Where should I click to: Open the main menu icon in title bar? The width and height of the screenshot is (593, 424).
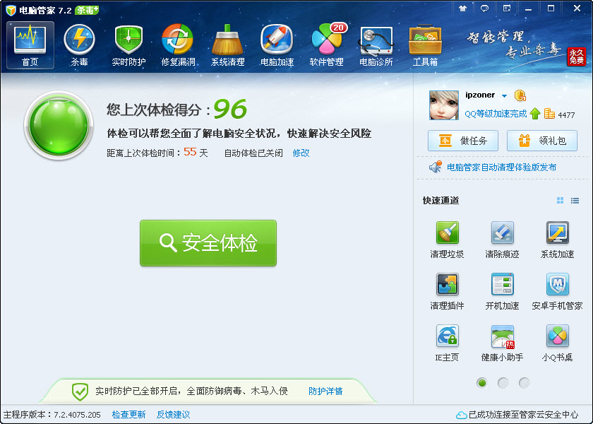coord(507,8)
